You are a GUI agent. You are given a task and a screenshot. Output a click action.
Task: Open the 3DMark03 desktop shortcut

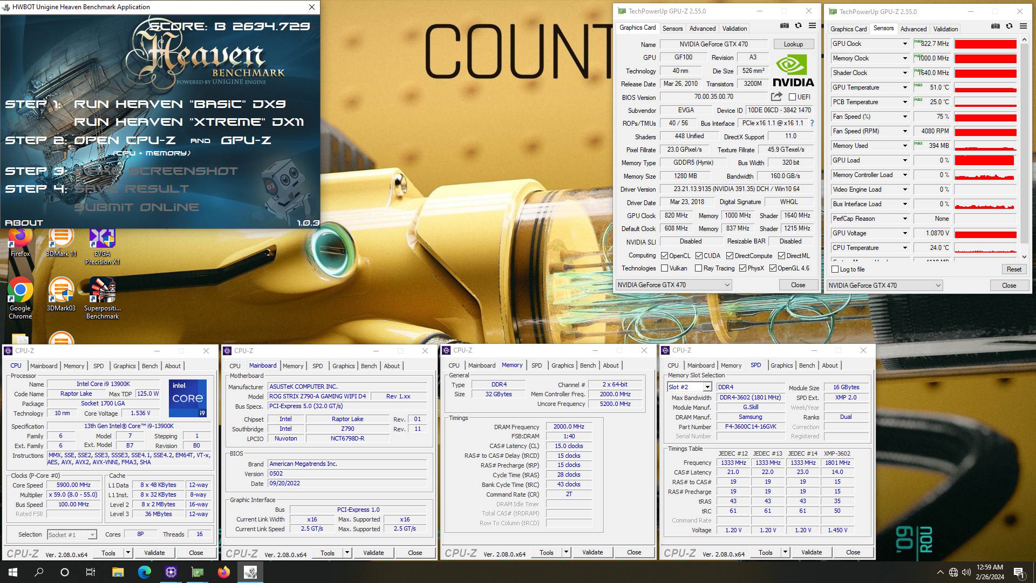[x=61, y=294]
